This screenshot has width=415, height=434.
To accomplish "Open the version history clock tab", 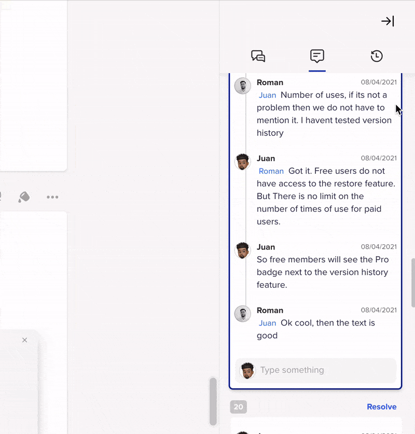I will (377, 56).
